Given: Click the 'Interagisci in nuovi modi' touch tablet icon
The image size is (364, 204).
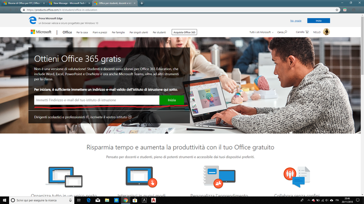Looking at the screenshot, I should coord(141,177).
